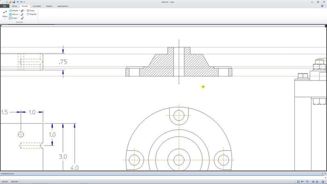327x184 pixels.
Task: Open the File menu
Action: [4, 6]
